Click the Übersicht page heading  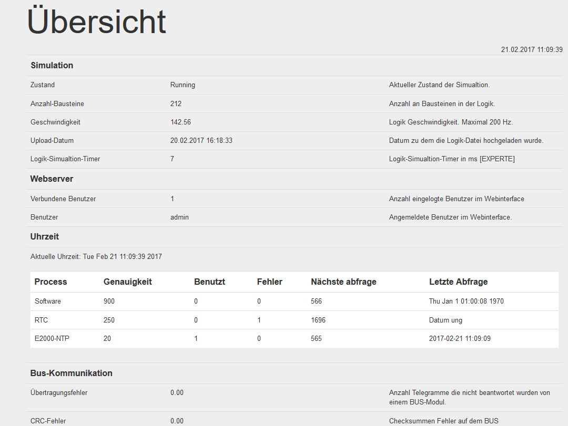click(x=97, y=22)
